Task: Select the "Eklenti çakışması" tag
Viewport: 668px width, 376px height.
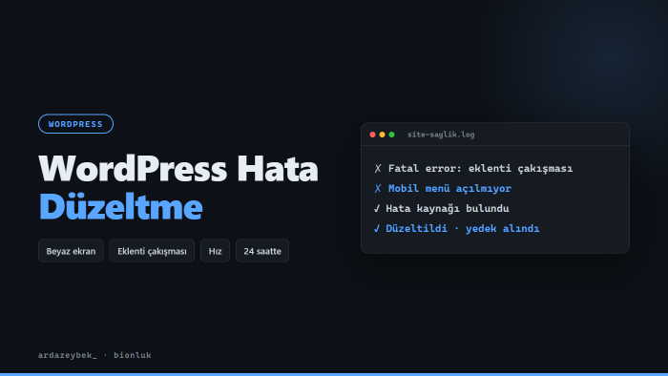Action: pyautogui.click(x=152, y=251)
